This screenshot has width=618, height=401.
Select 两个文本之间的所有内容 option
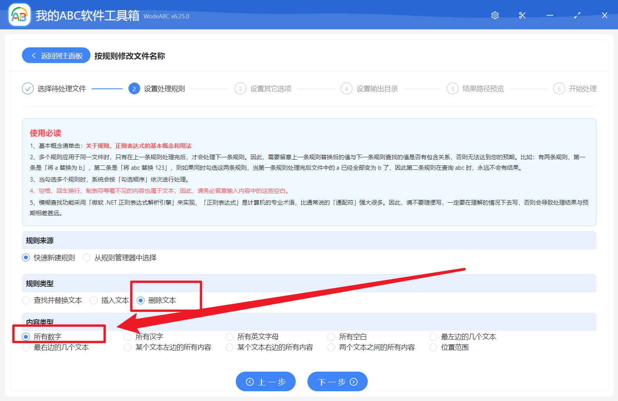coord(371,347)
